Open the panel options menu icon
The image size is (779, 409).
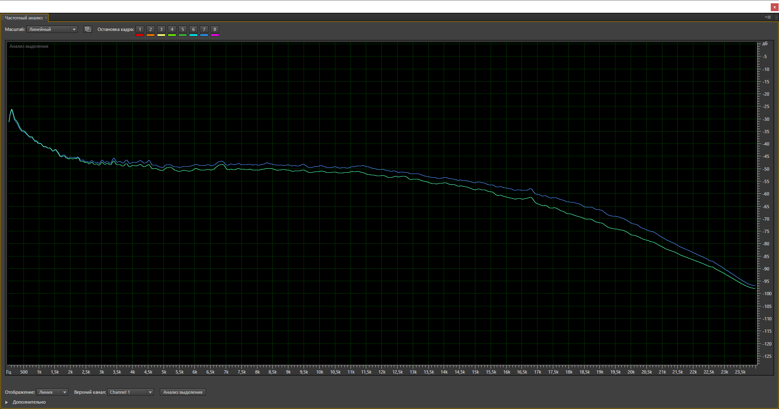coord(768,17)
